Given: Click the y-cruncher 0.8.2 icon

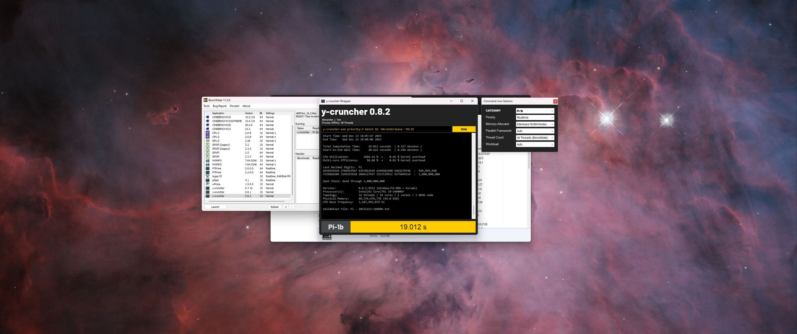Looking at the screenshot, I should coord(208,196).
